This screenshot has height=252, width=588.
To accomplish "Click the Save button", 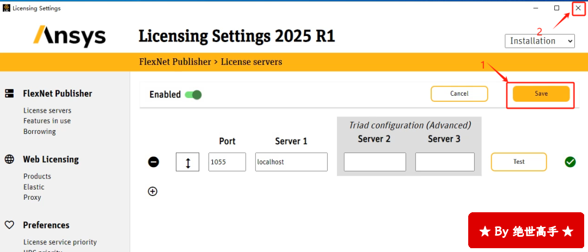I will coord(541,94).
